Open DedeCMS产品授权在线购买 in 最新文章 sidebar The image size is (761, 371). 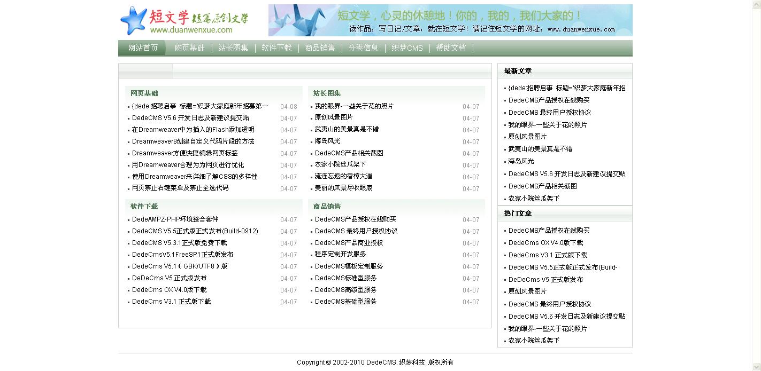pos(549,100)
